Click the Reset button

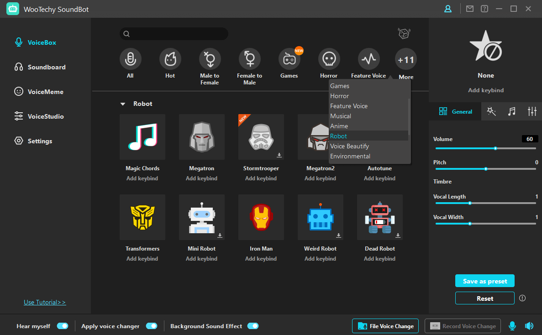pos(484,298)
